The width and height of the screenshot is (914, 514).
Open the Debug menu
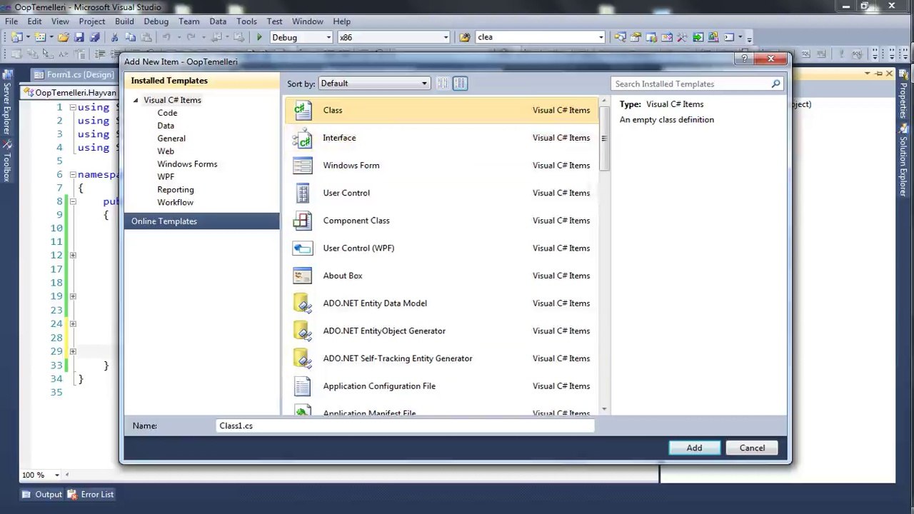[156, 21]
